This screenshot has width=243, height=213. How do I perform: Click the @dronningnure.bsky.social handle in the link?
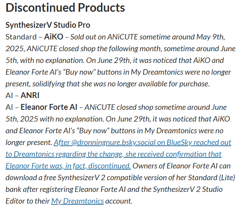[107, 142]
